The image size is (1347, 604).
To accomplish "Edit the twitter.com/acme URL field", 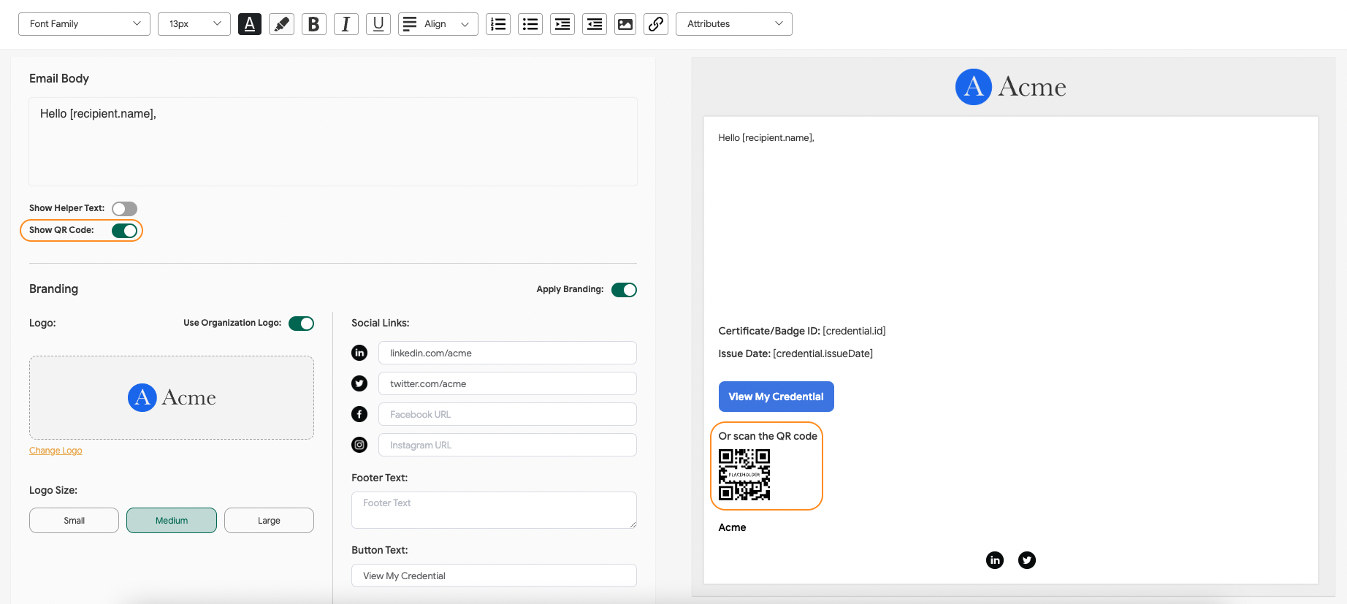I will point(508,383).
